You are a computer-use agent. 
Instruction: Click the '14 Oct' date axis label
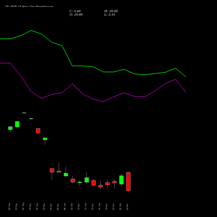(85, 207)
